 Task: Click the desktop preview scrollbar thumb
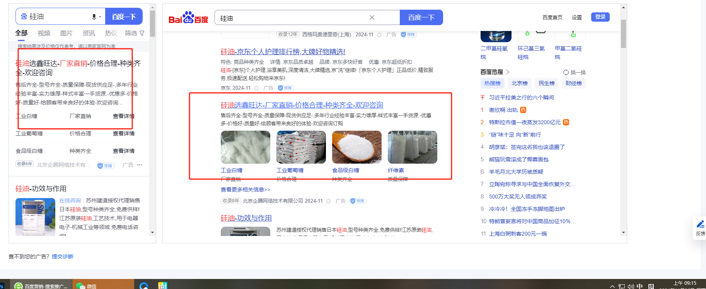[x=623, y=34]
